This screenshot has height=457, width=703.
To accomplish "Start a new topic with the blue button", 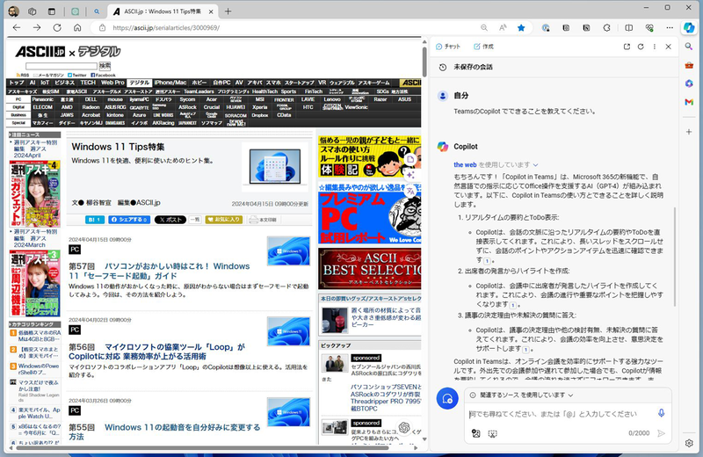I will pyautogui.click(x=447, y=398).
